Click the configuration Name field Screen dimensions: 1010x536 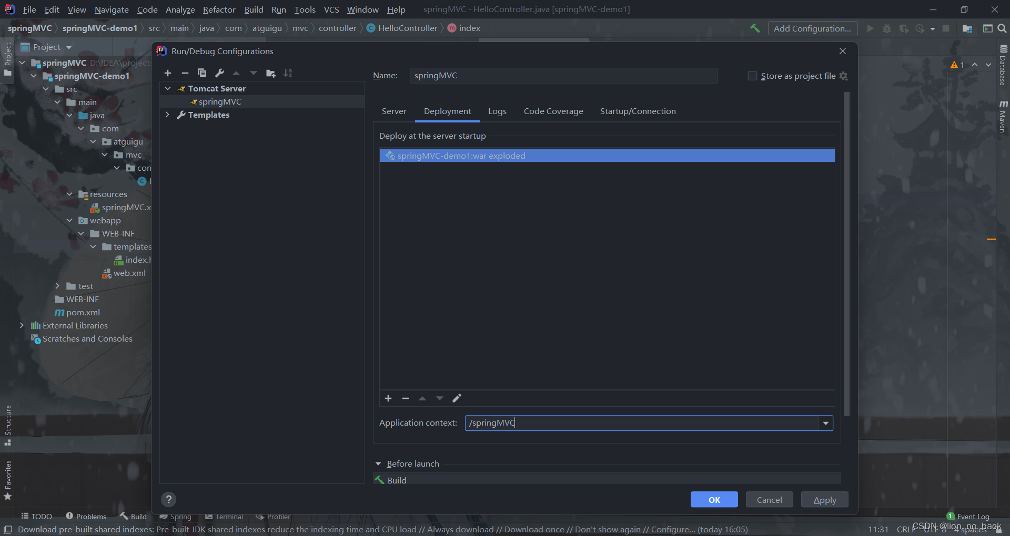(x=563, y=76)
